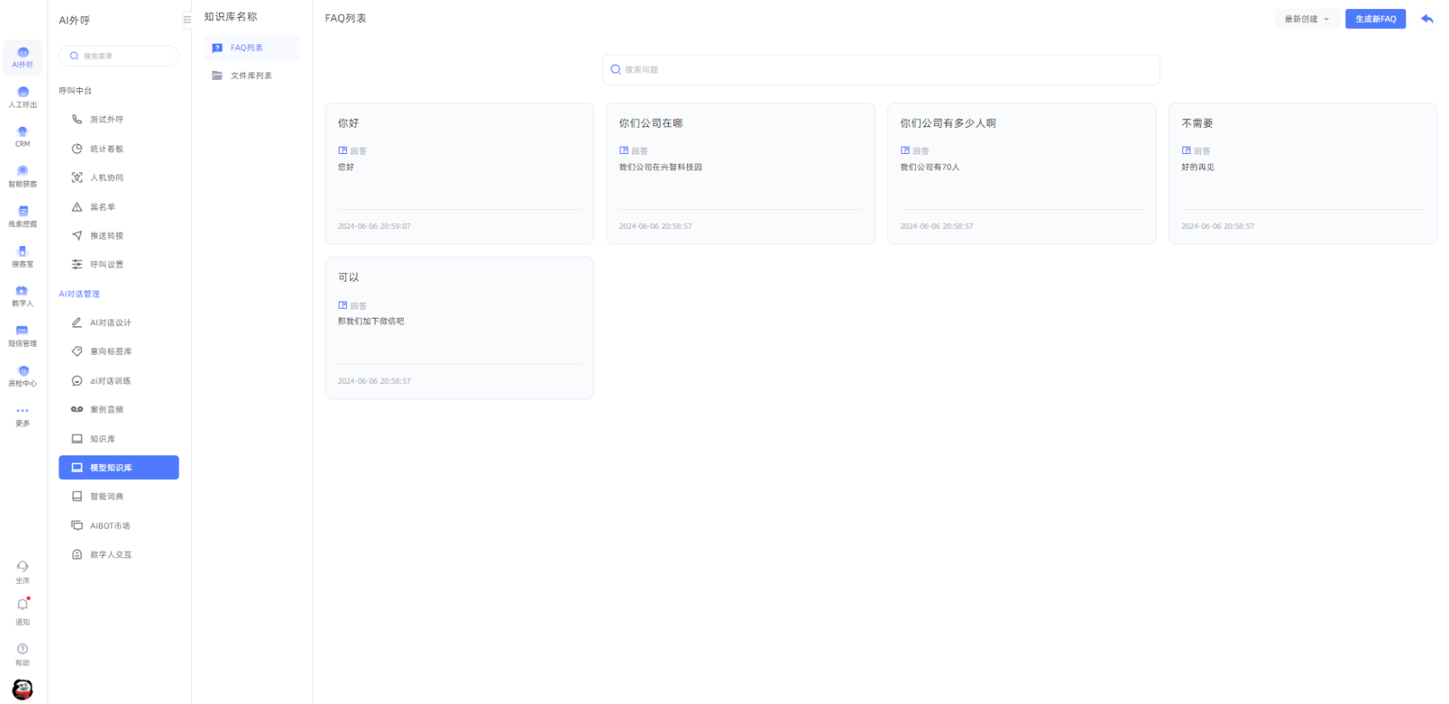Click the 生成新FAQ button
This screenshot has height=704, width=1449.
pos(1375,19)
